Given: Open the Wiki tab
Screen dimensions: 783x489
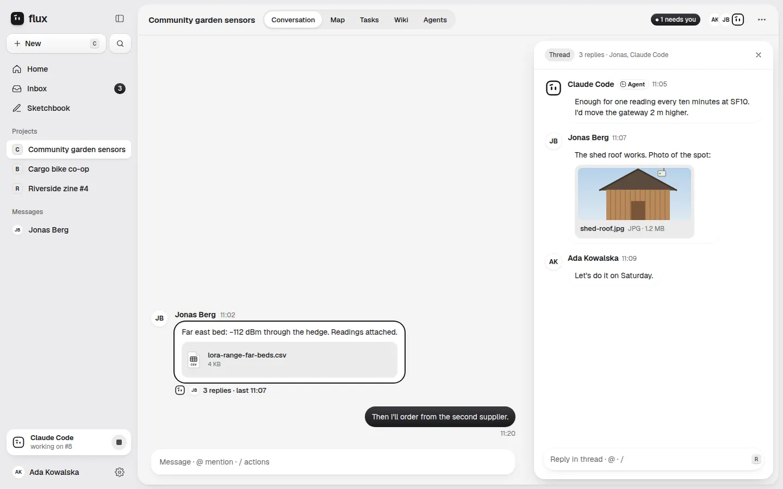Looking at the screenshot, I should tap(401, 20).
